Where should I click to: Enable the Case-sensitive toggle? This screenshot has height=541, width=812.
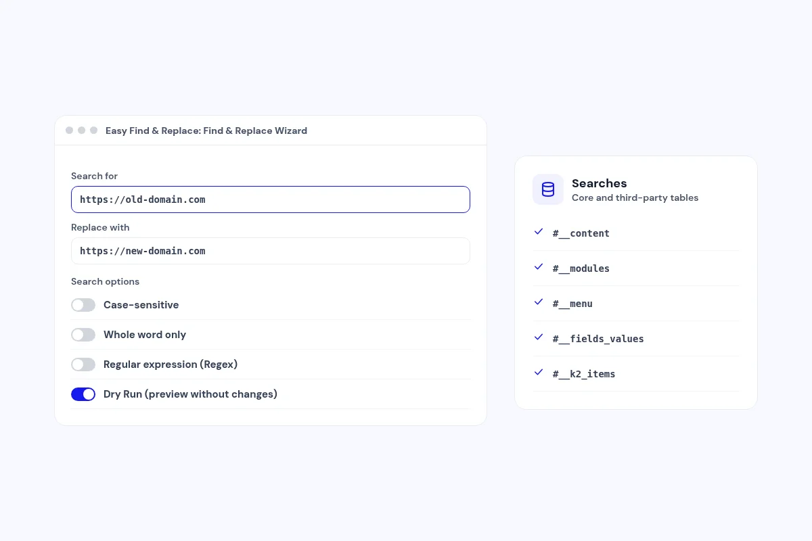[83, 305]
